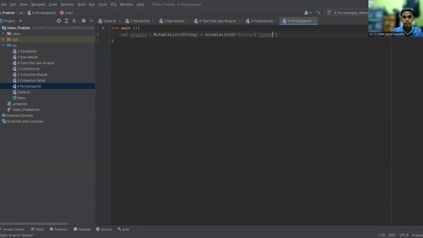Collapse the src folder

click(x=3, y=46)
